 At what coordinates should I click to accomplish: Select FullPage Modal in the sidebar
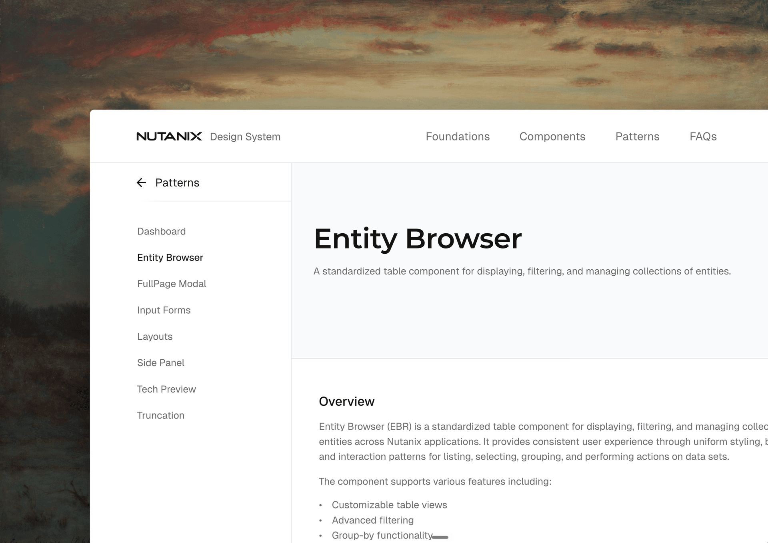(x=172, y=284)
